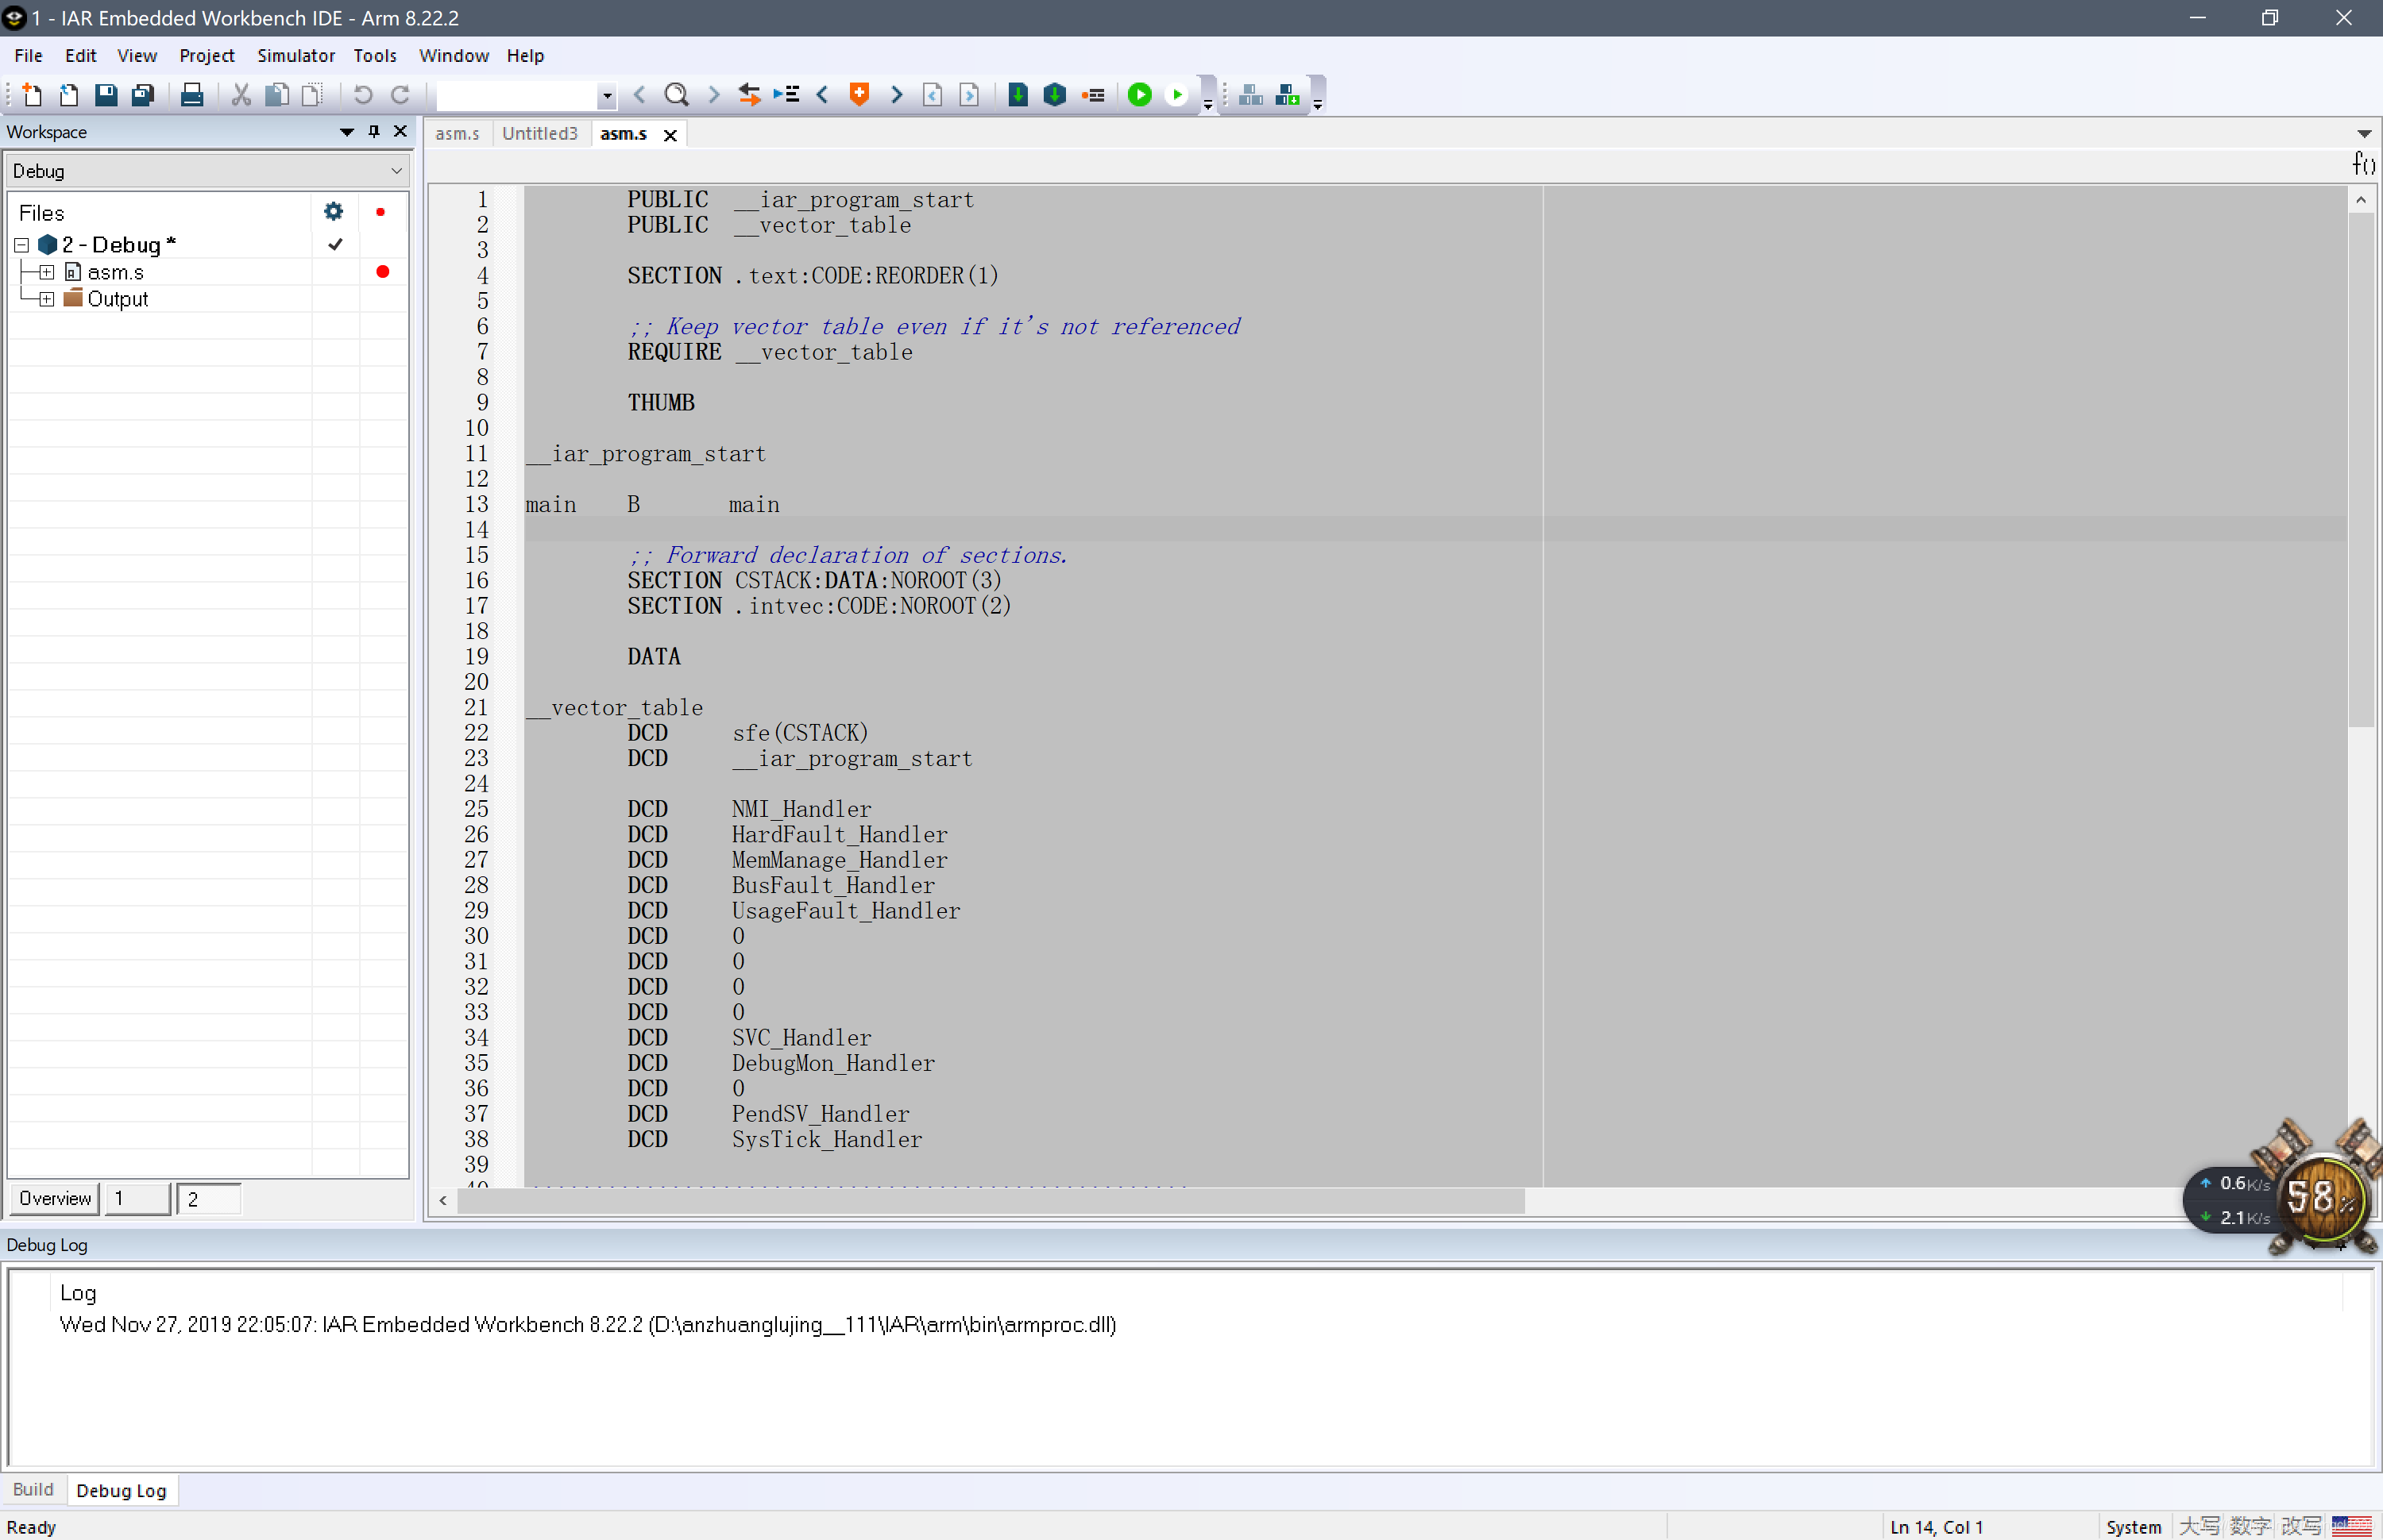The height and width of the screenshot is (1540, 2383).
Task: Toggle bookmark with the orange shield icon
Action: (x=859, y=95)
